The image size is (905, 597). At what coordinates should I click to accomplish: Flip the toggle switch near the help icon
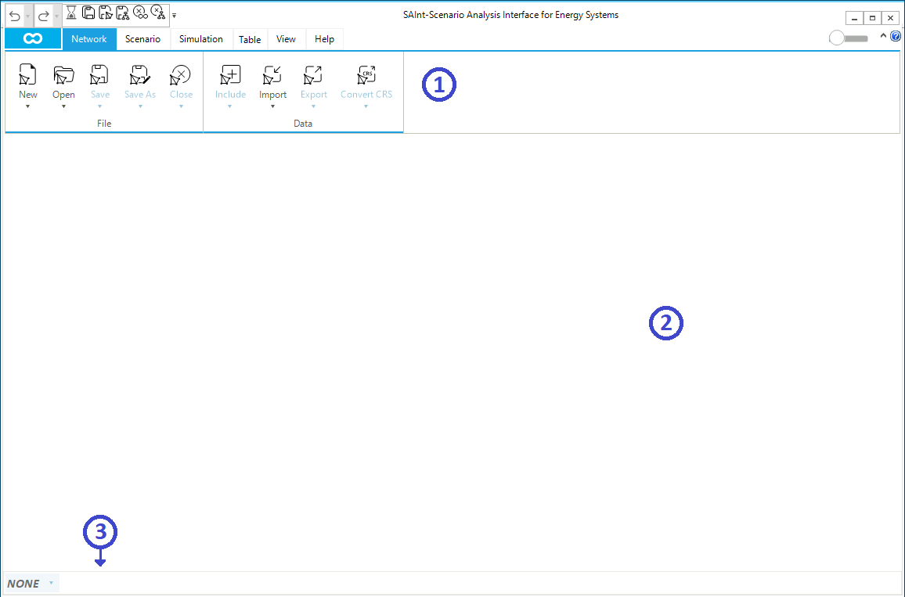[849, 38]
